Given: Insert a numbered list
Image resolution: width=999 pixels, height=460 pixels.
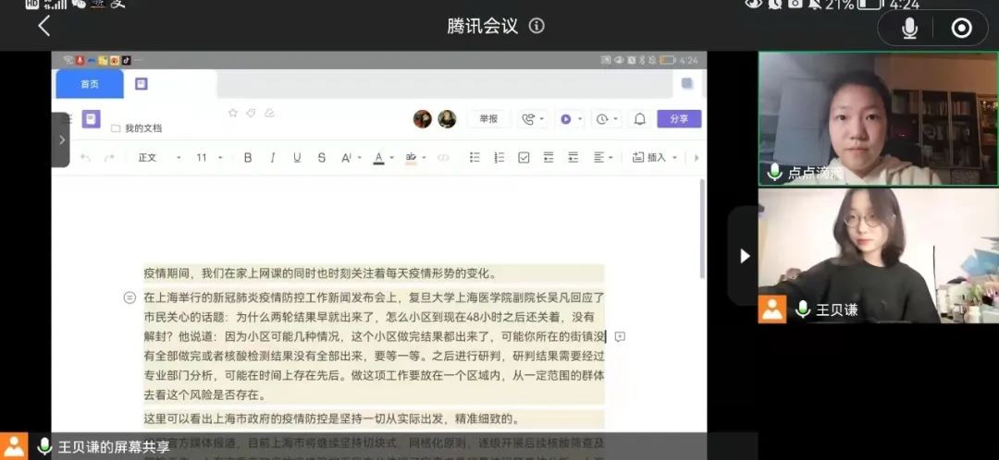Looking at the screenshot, I should pyautogui.click(x=499, y=158).
